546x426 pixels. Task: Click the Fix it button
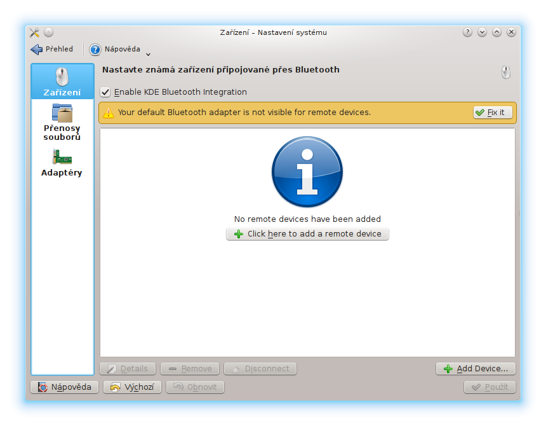(493, 113)
